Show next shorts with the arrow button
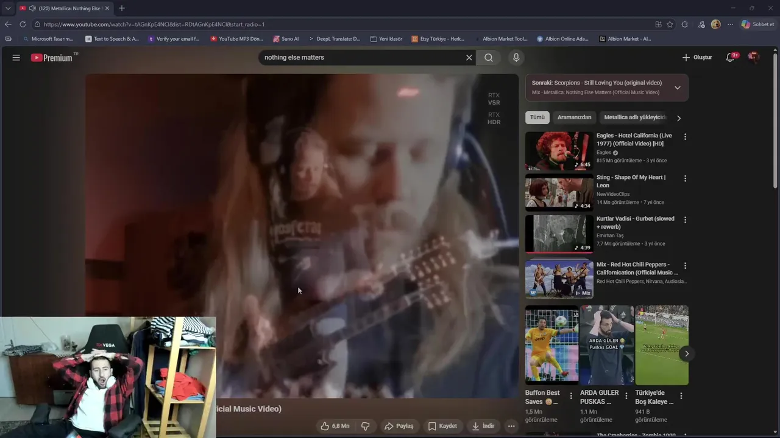Screen dimensions: 780x438 687,353
